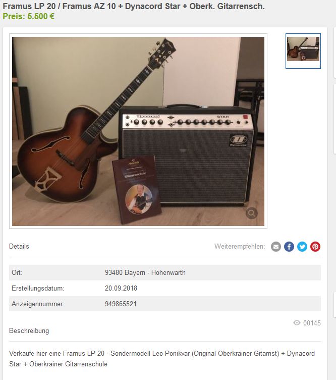Share listing on Twitter
The height and width of the screenshot is (380, 336).
tap(302, 247)
